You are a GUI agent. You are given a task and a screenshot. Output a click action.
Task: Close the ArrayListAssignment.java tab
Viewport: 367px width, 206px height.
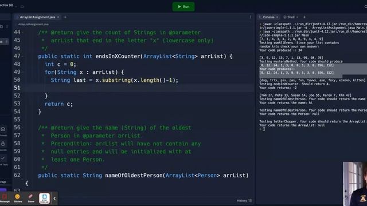pyautogui.click(x=58, y=17)
